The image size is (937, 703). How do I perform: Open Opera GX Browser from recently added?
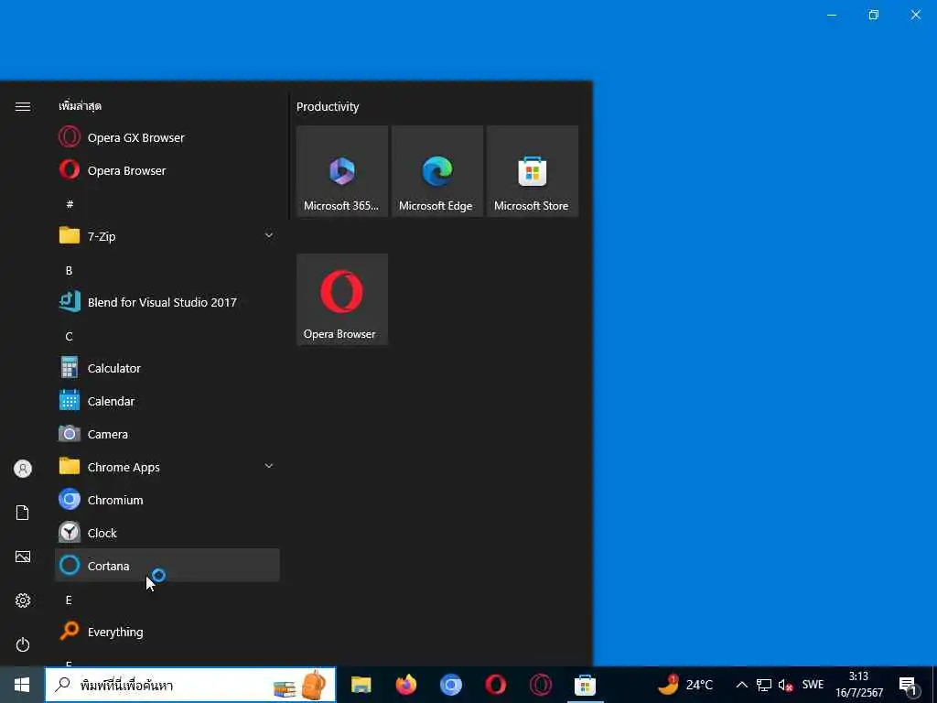coord(167,137)
